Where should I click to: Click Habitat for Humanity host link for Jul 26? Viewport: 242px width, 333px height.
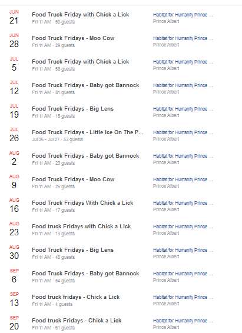click(x=183, y=132)
